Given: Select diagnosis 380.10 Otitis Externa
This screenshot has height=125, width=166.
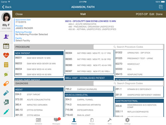Looking at the screenshot, I should point(39,110).
